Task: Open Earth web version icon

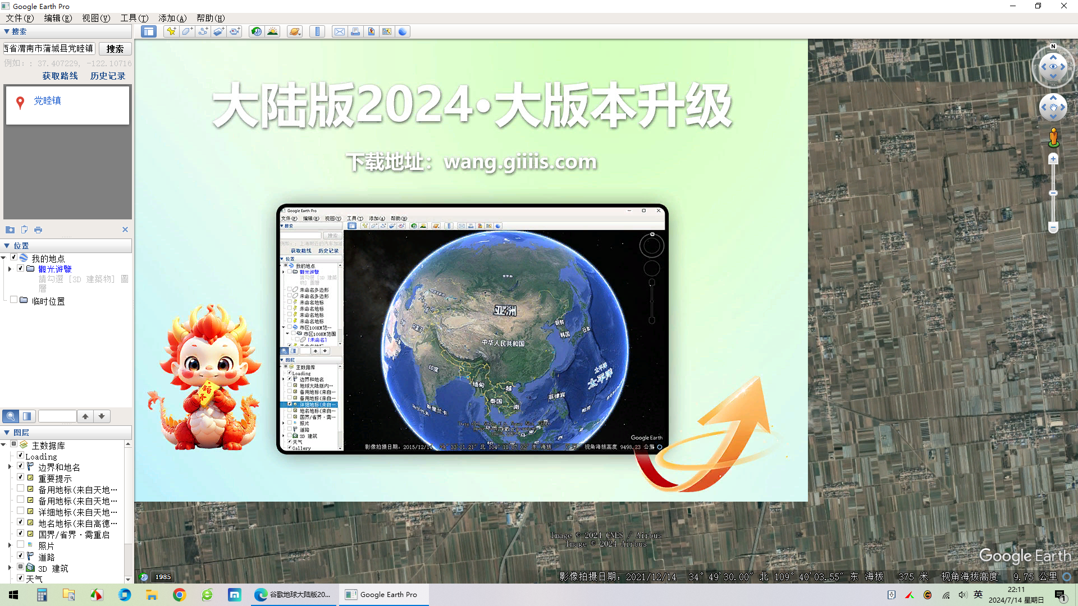Action: [x=403, y=31]
